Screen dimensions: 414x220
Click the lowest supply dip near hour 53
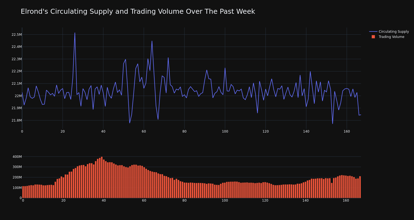130,123
